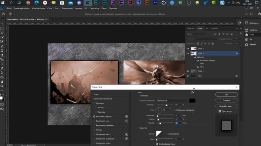261x146 pixels.
Task: Select the Move tool in the toolbox
Action: tap(2, 24)
